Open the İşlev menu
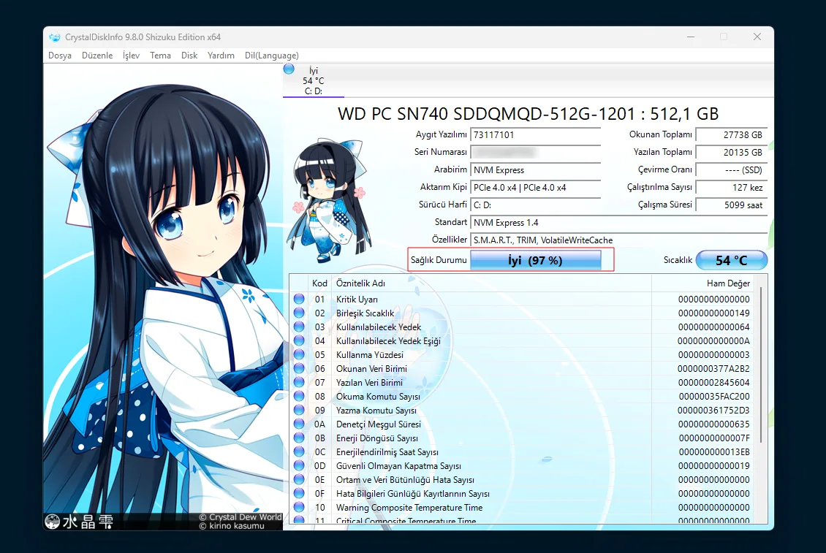 pyautogui.click(x=131, y=56)
